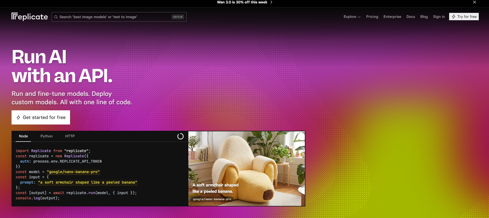Select the Node code tab

[x=23, y=136]
